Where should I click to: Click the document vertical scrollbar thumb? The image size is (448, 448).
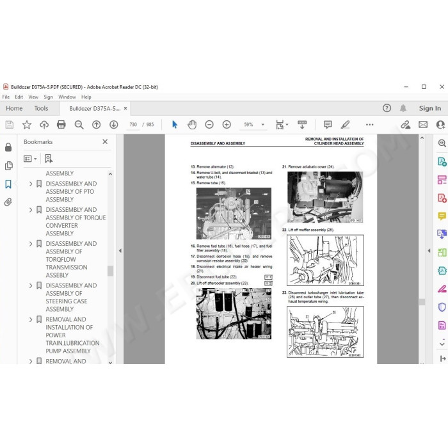[x=422, y=302]
